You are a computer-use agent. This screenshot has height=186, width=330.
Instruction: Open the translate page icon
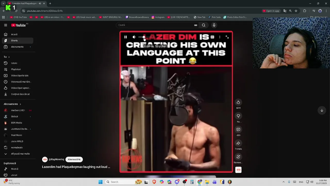[285, 11]
